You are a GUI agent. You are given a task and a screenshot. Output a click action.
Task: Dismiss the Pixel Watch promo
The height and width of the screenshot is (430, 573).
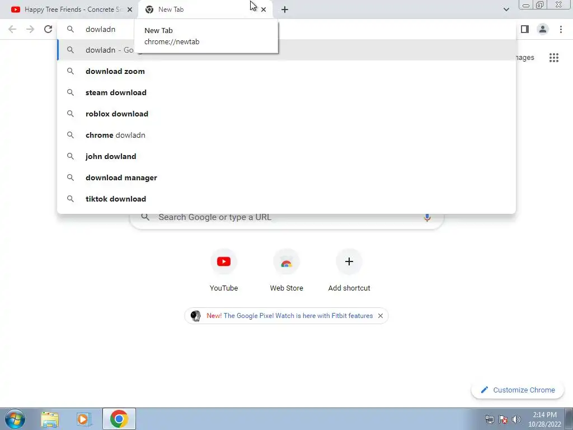[381, 316]
